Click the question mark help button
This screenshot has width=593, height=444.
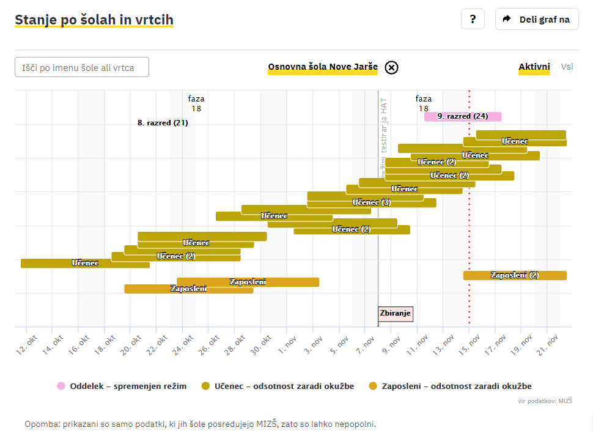click(473, 19)
